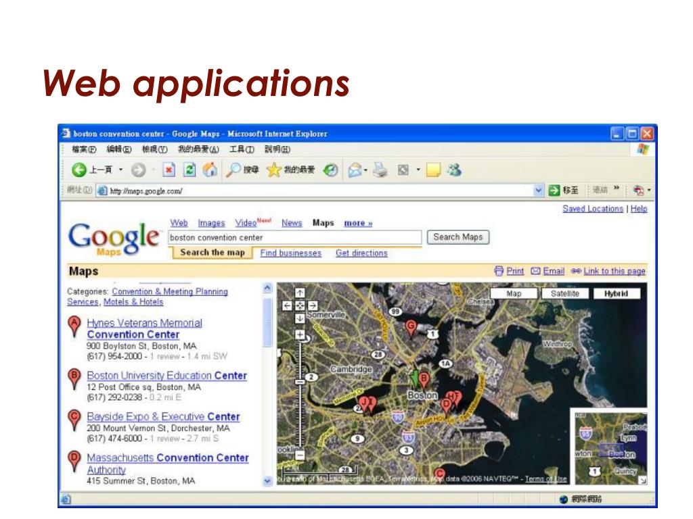Click red marker A beside Hynes Veterans
This screenshot has height=519, width=693.
(74, 326)
